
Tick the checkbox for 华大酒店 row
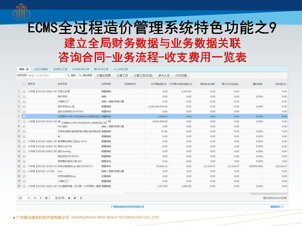pyautogui.click(x=24, y=126)
